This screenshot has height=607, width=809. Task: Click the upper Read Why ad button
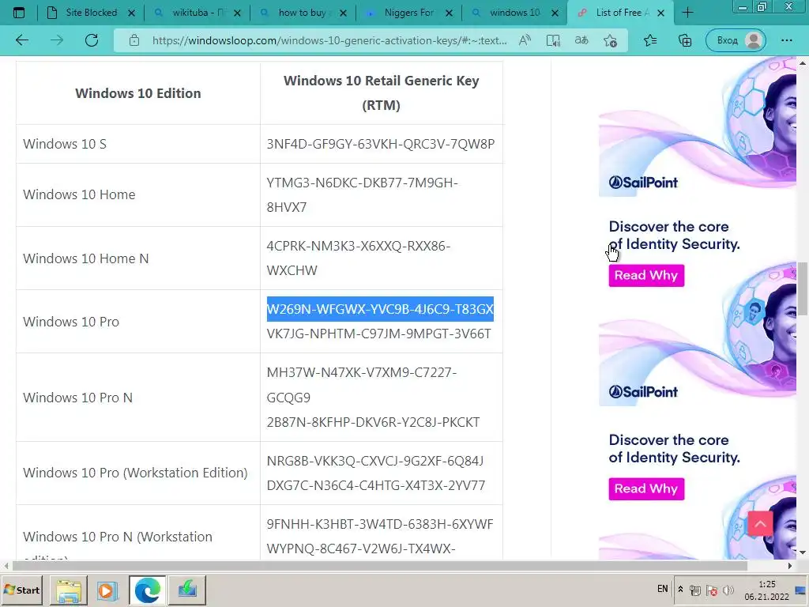coord(646,275)
